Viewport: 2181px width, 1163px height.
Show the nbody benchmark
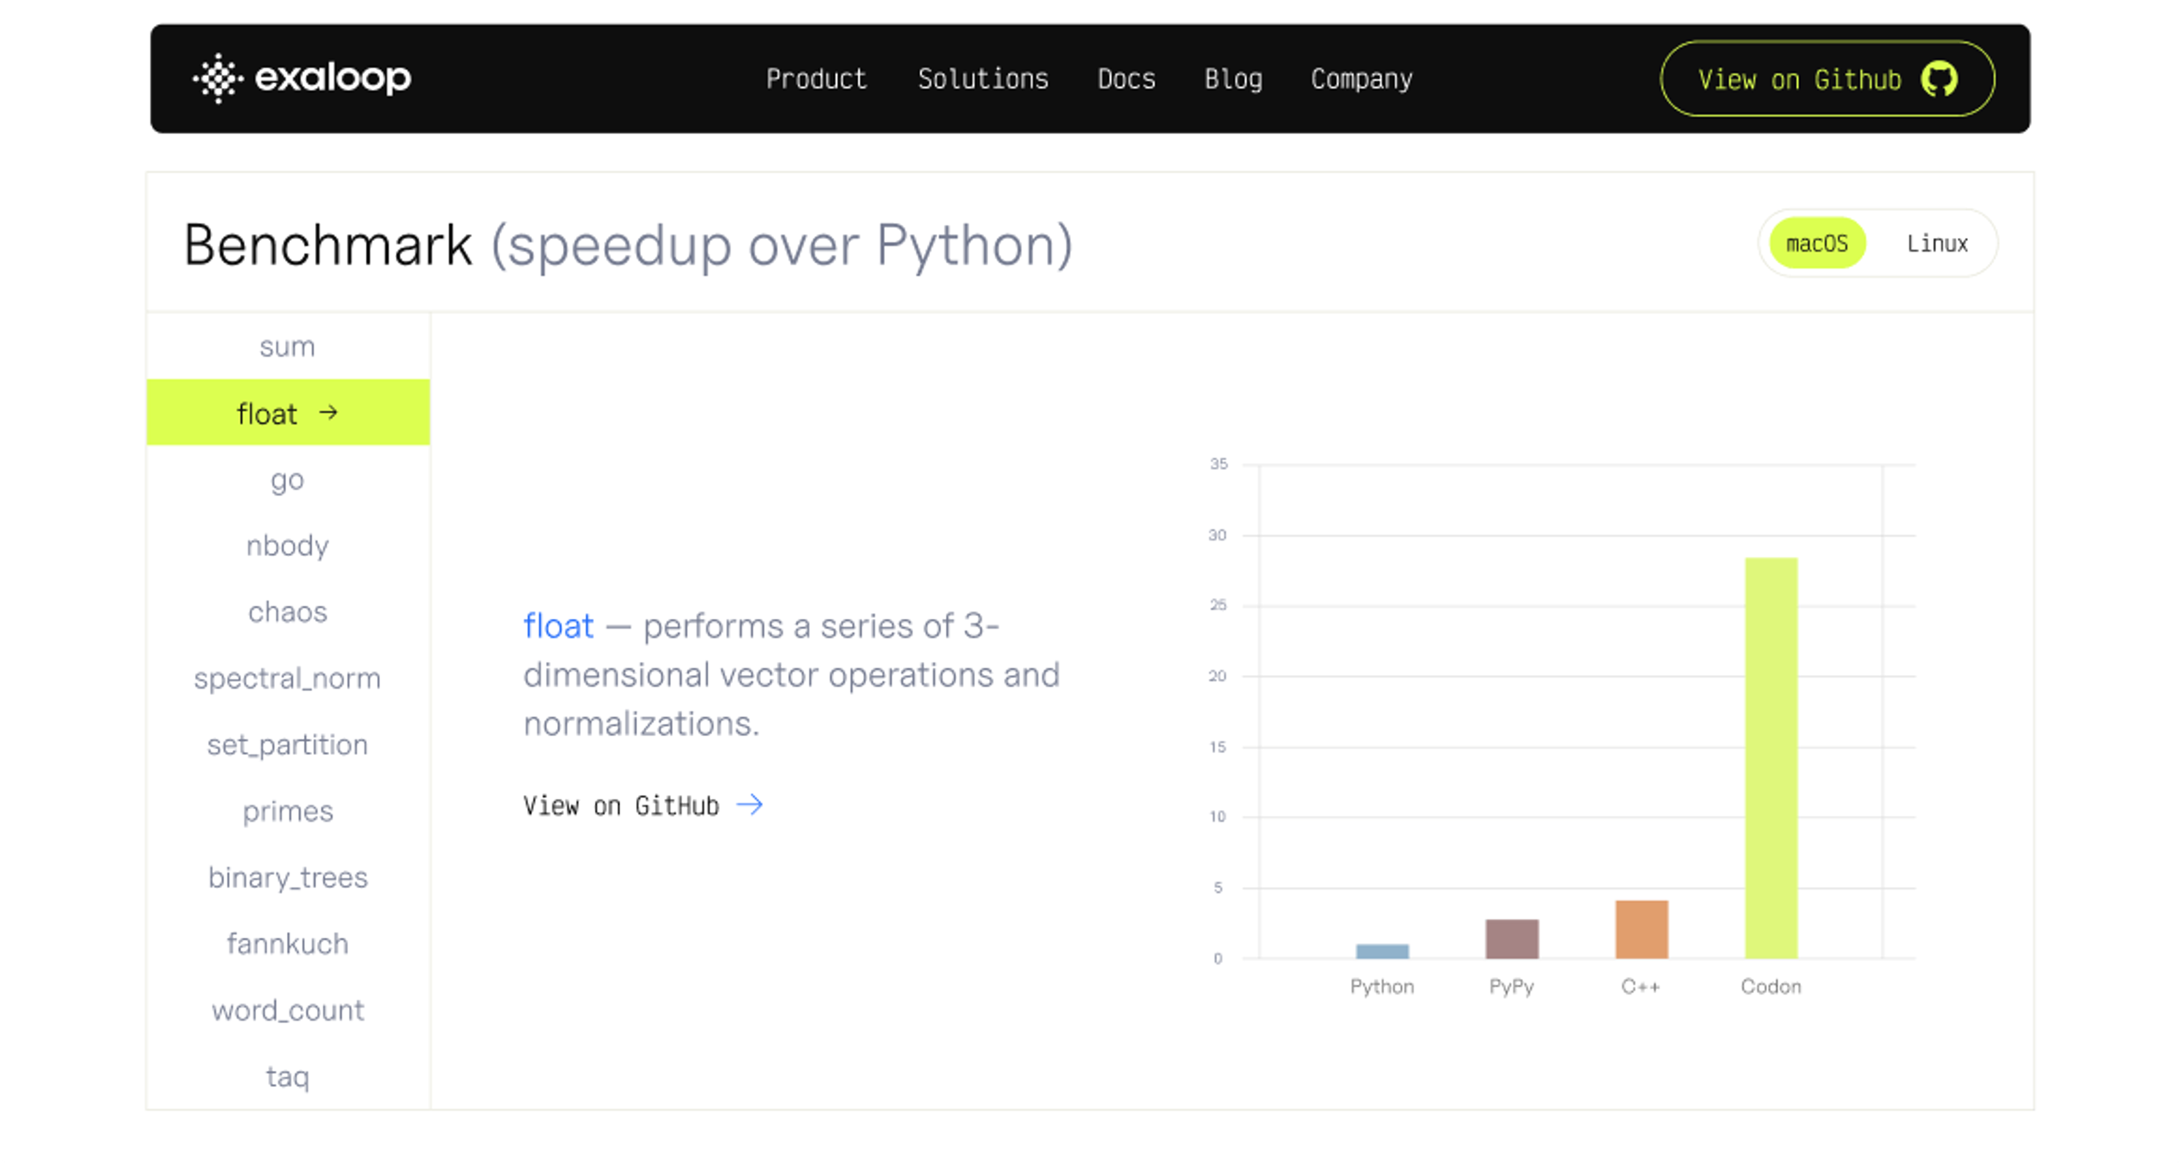(x=288, y=545)
